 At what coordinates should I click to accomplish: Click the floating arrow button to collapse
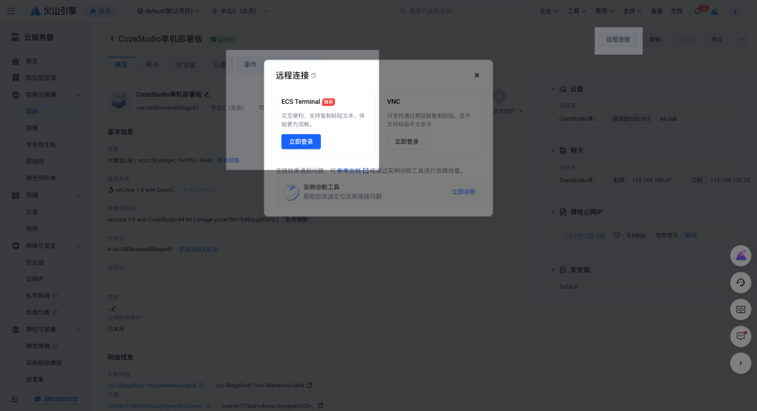coord(741,363)
